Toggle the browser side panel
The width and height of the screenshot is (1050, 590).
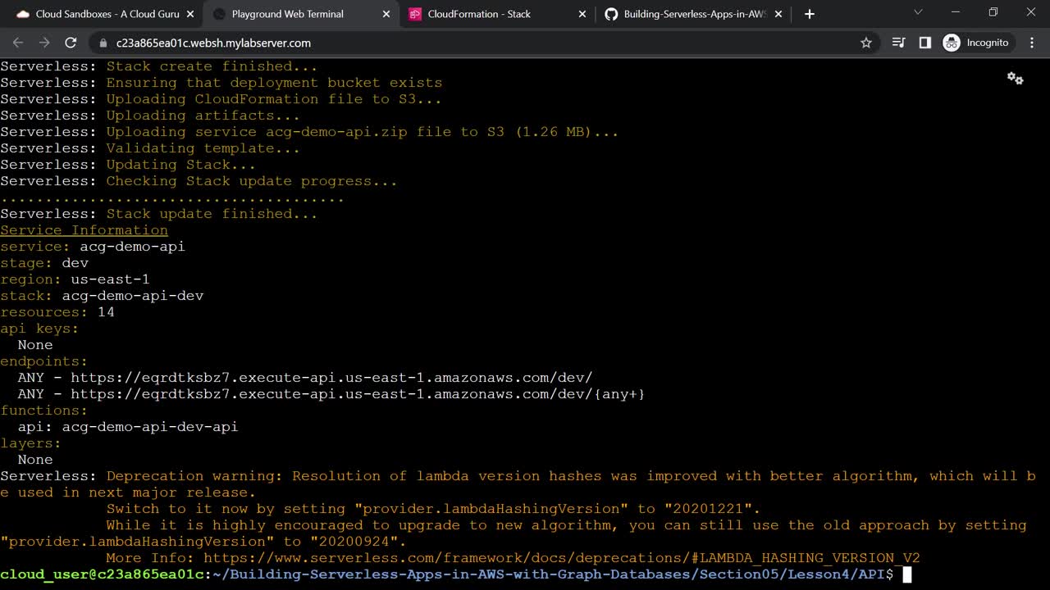925,43
